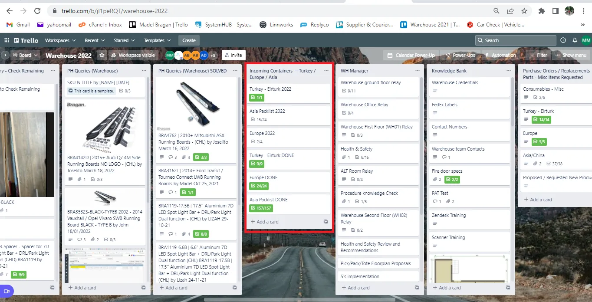592x302 pixels.
Task: Open MM account avatar menu
Action: point(586,40)
